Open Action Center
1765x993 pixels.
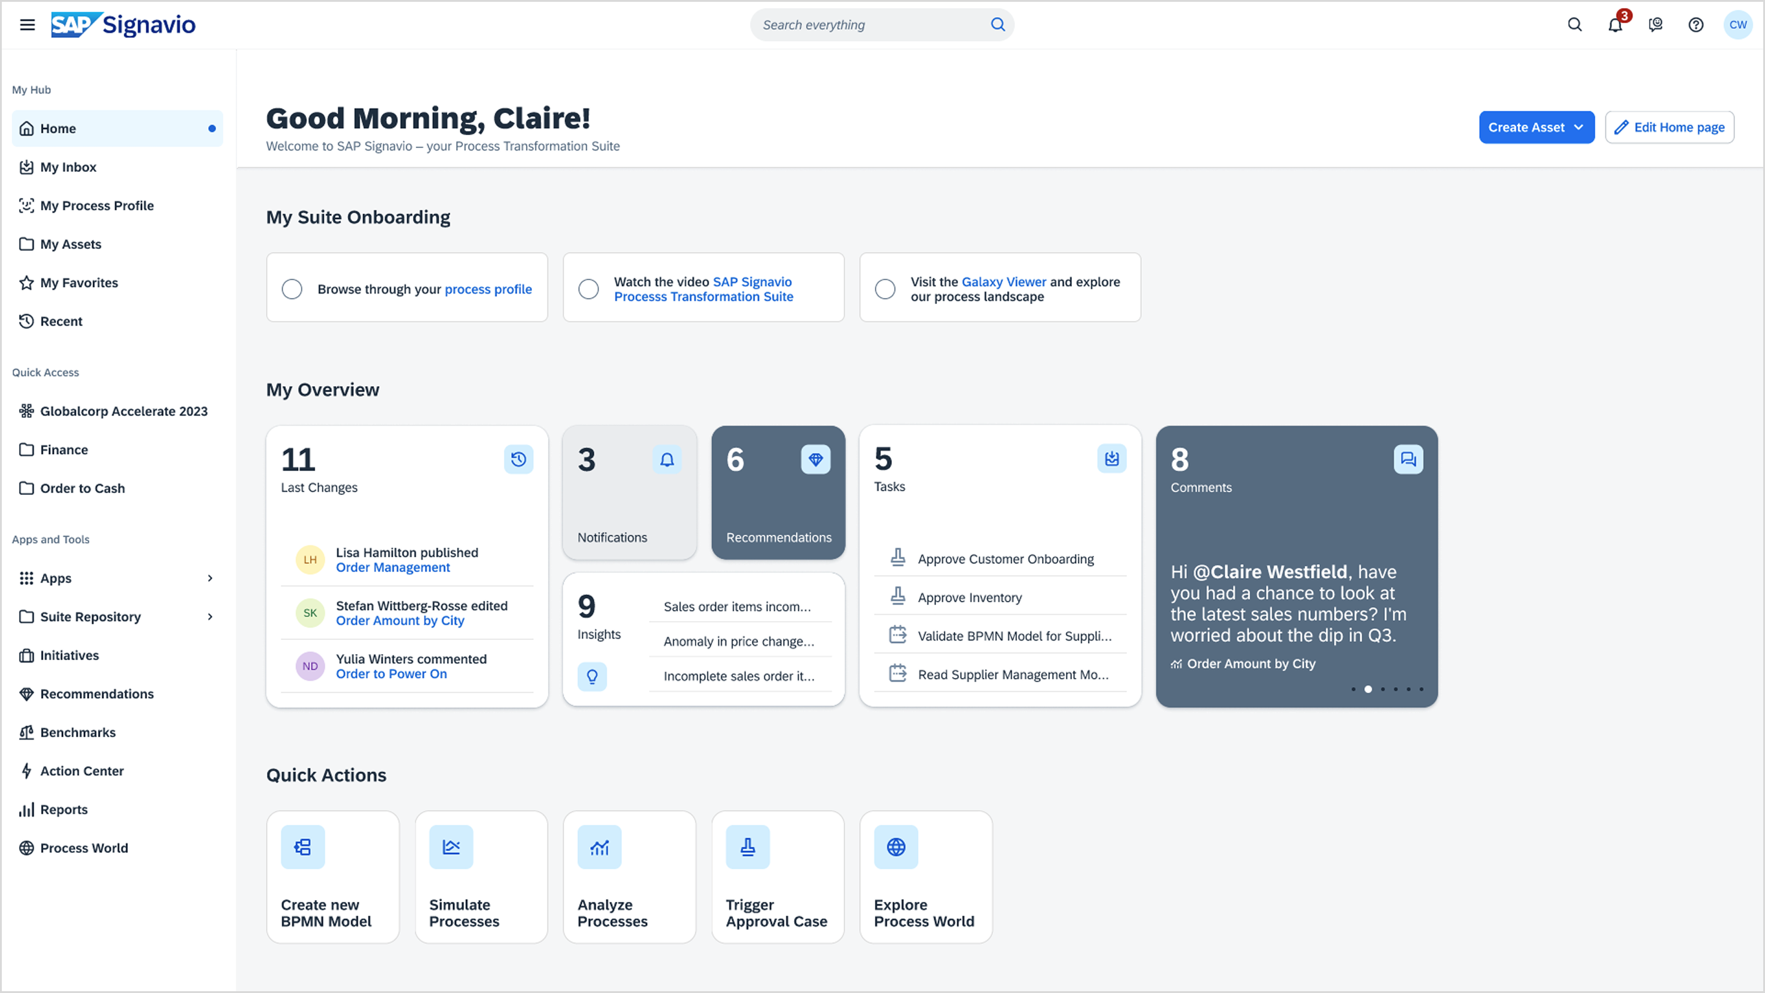tap(117, 771)
